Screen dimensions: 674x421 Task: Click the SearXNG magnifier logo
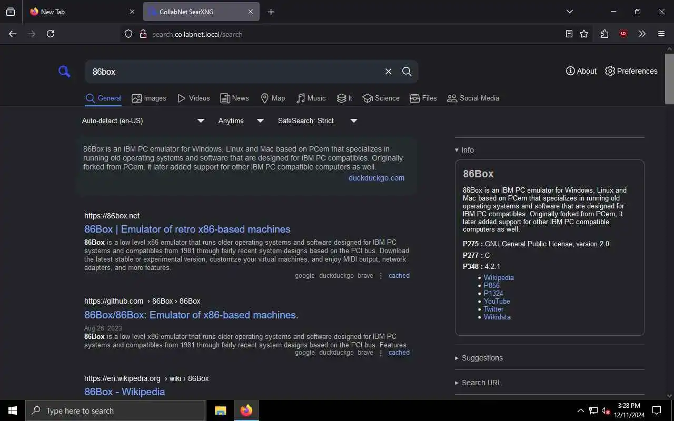point(64,72)
